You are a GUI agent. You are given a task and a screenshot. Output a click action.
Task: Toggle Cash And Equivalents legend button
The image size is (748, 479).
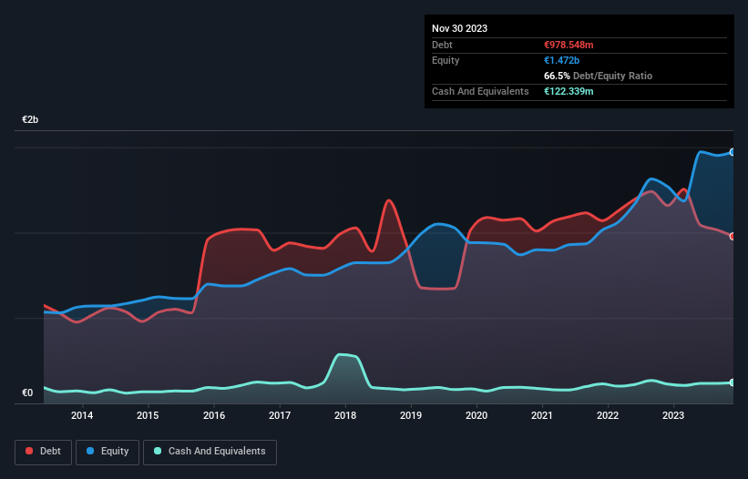[210, 452]
